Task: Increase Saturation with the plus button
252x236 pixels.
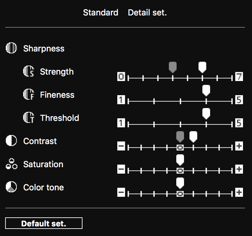Action: click(239, 169)
